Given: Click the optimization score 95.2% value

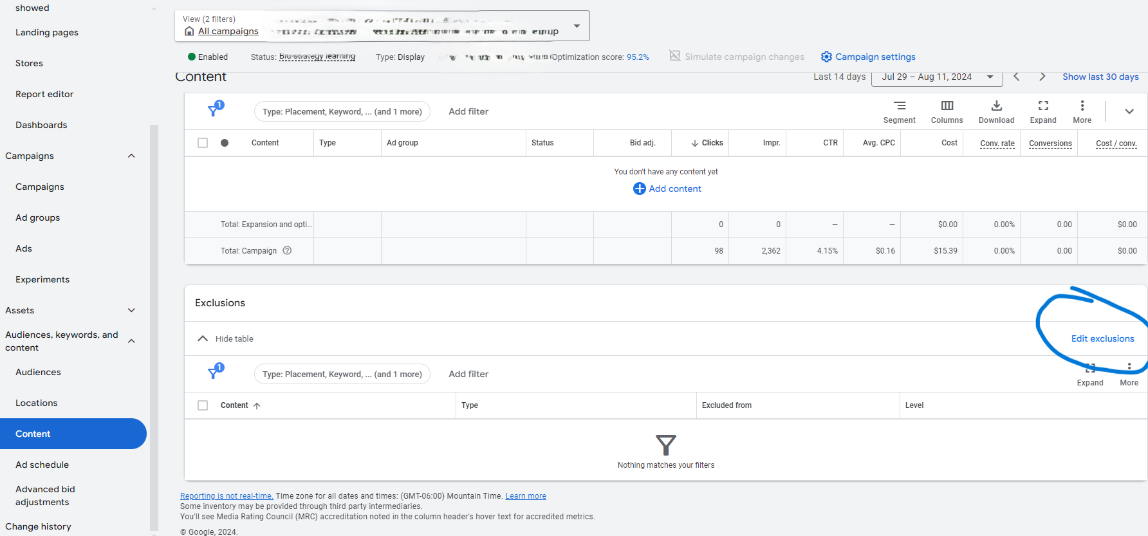Looking at the screenshot, I should (638, 57).
